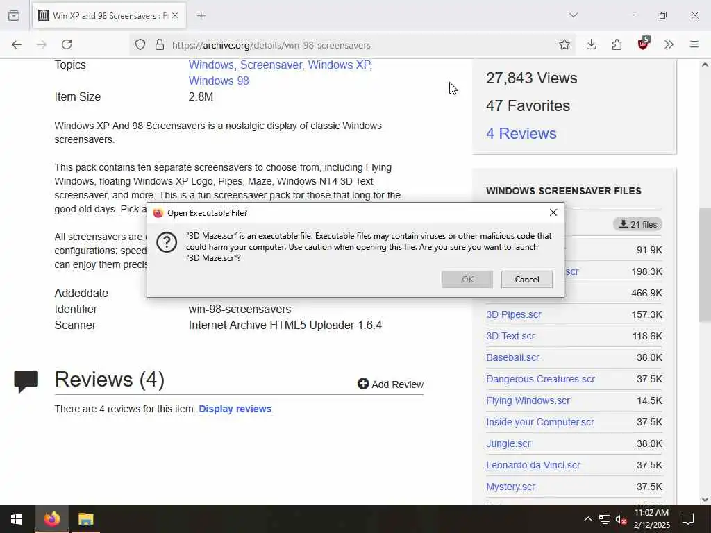This screenshot has width=711, height=533.
Task: Show more tools overflow chevron
Action: pyautogui.click(x=669, y=44)
